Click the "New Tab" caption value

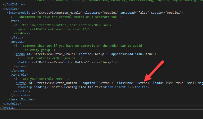coord(102,25)
